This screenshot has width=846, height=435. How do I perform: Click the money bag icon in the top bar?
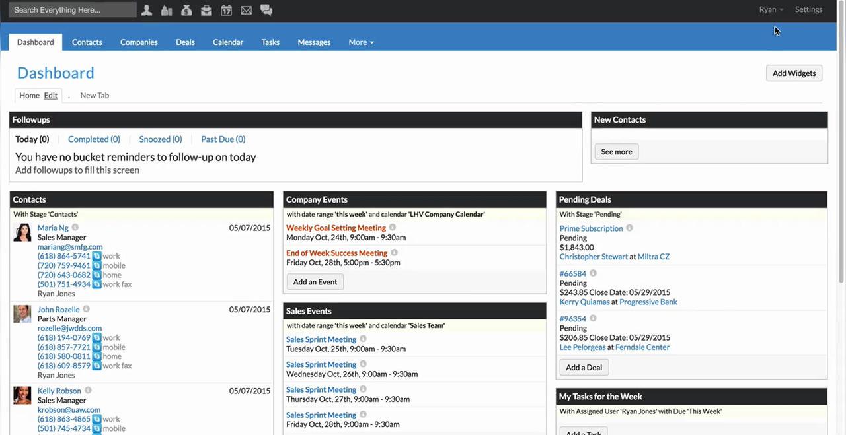point(186,10)
